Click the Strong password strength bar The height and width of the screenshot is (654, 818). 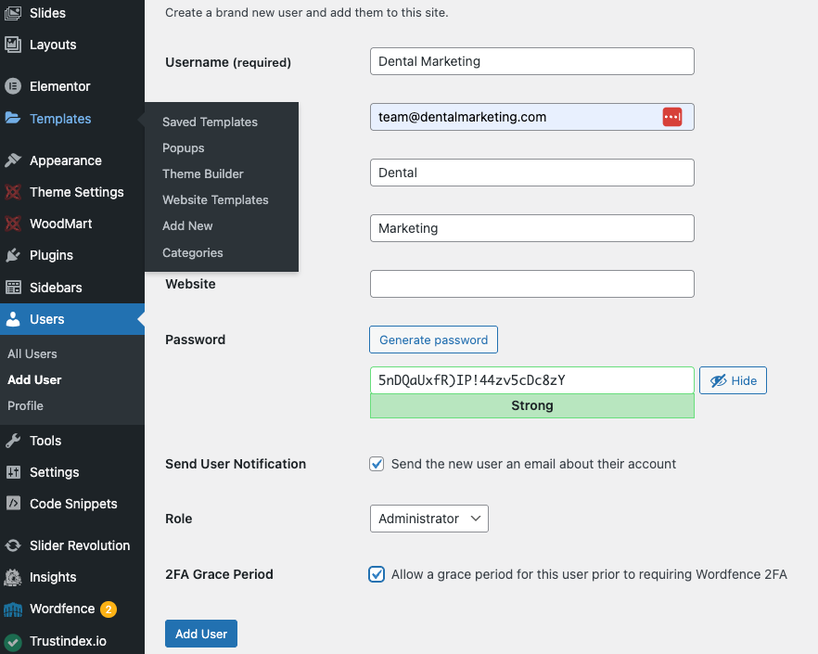click(x=531, y=405)
